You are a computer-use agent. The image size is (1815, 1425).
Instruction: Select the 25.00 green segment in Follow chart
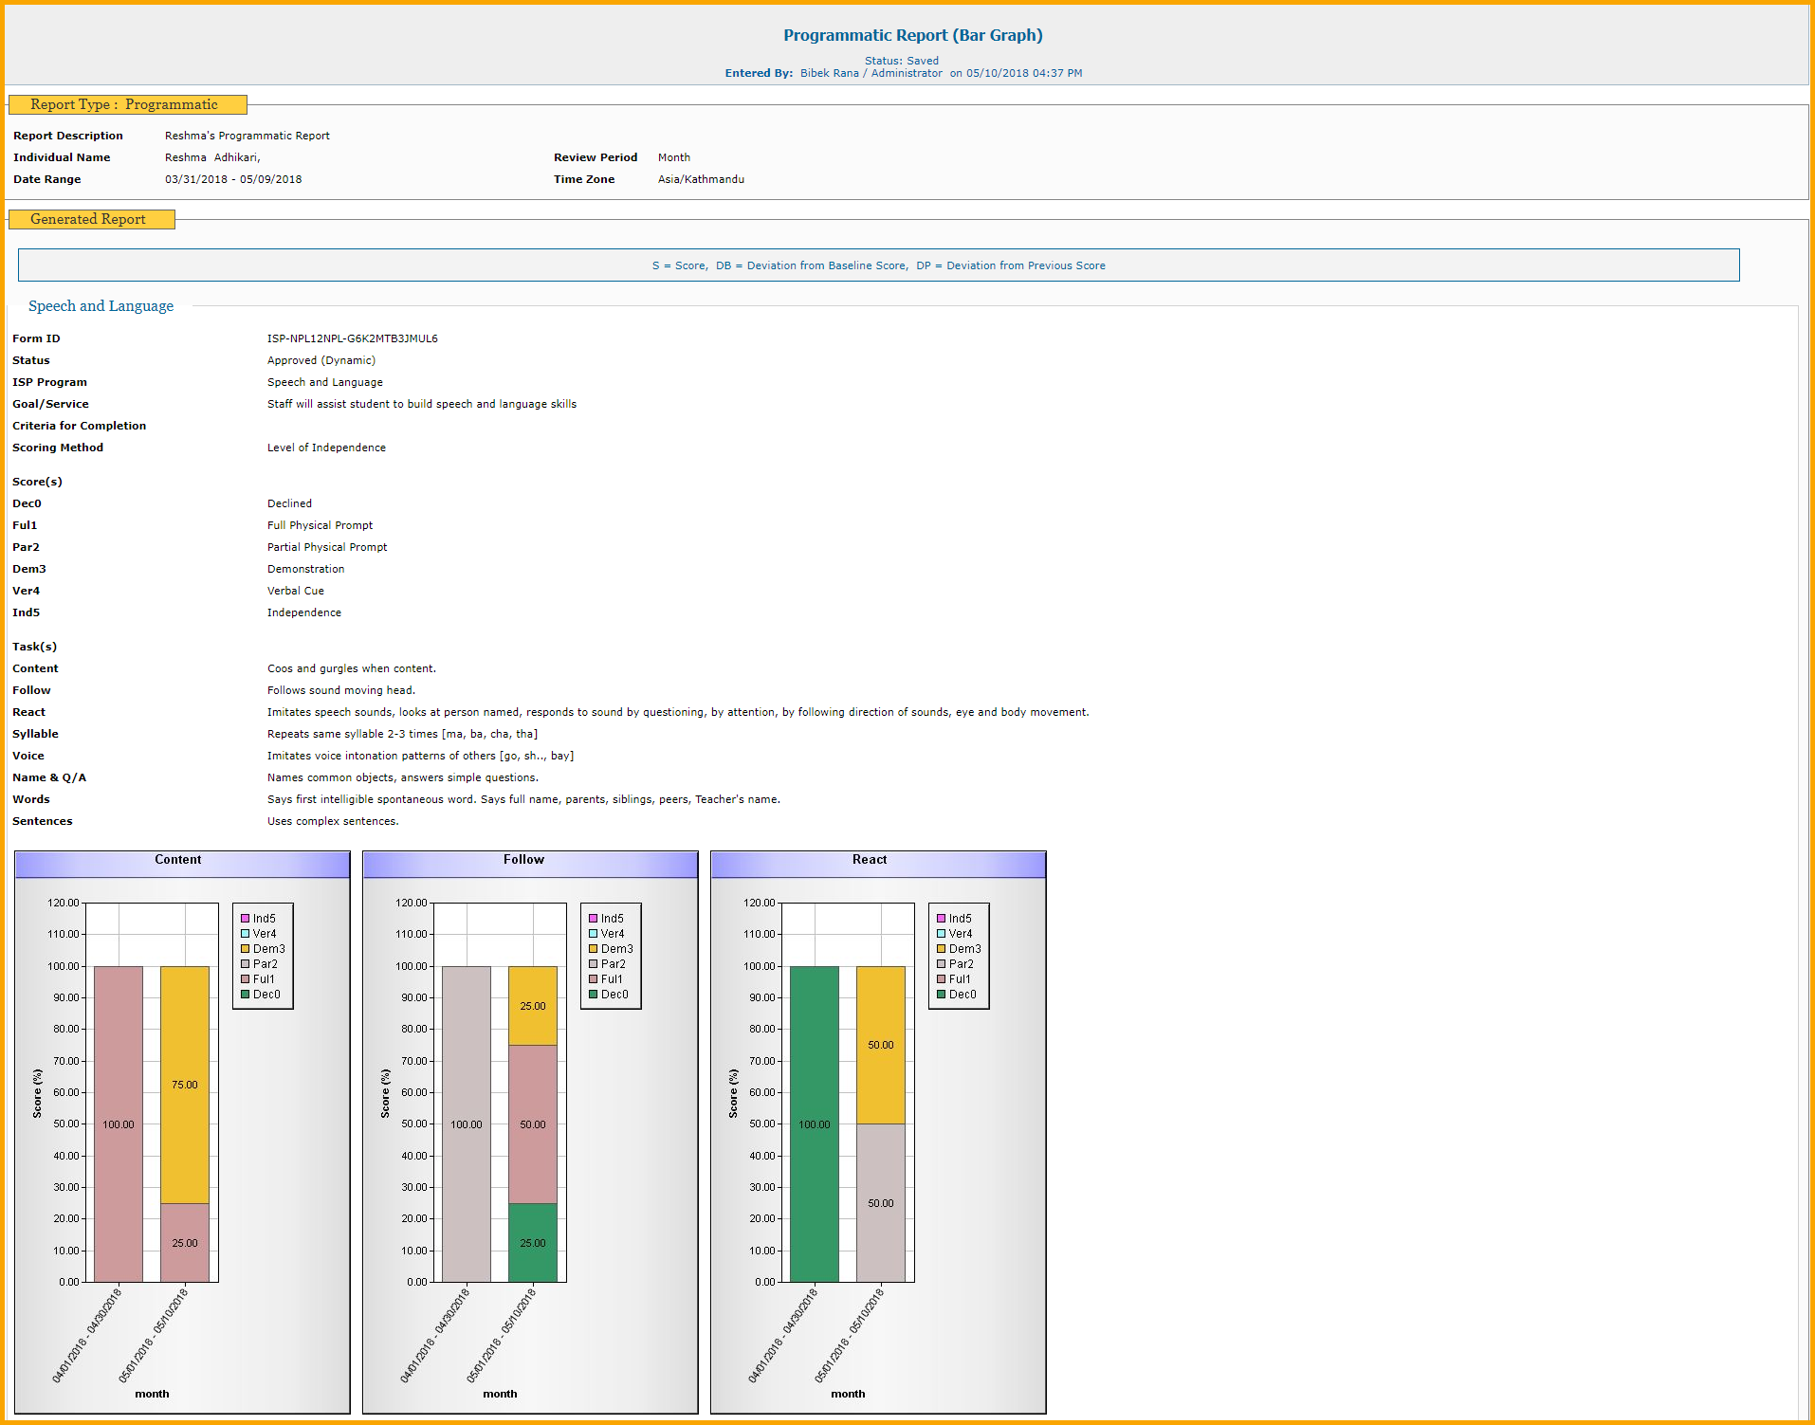(x=533, y=1243)
